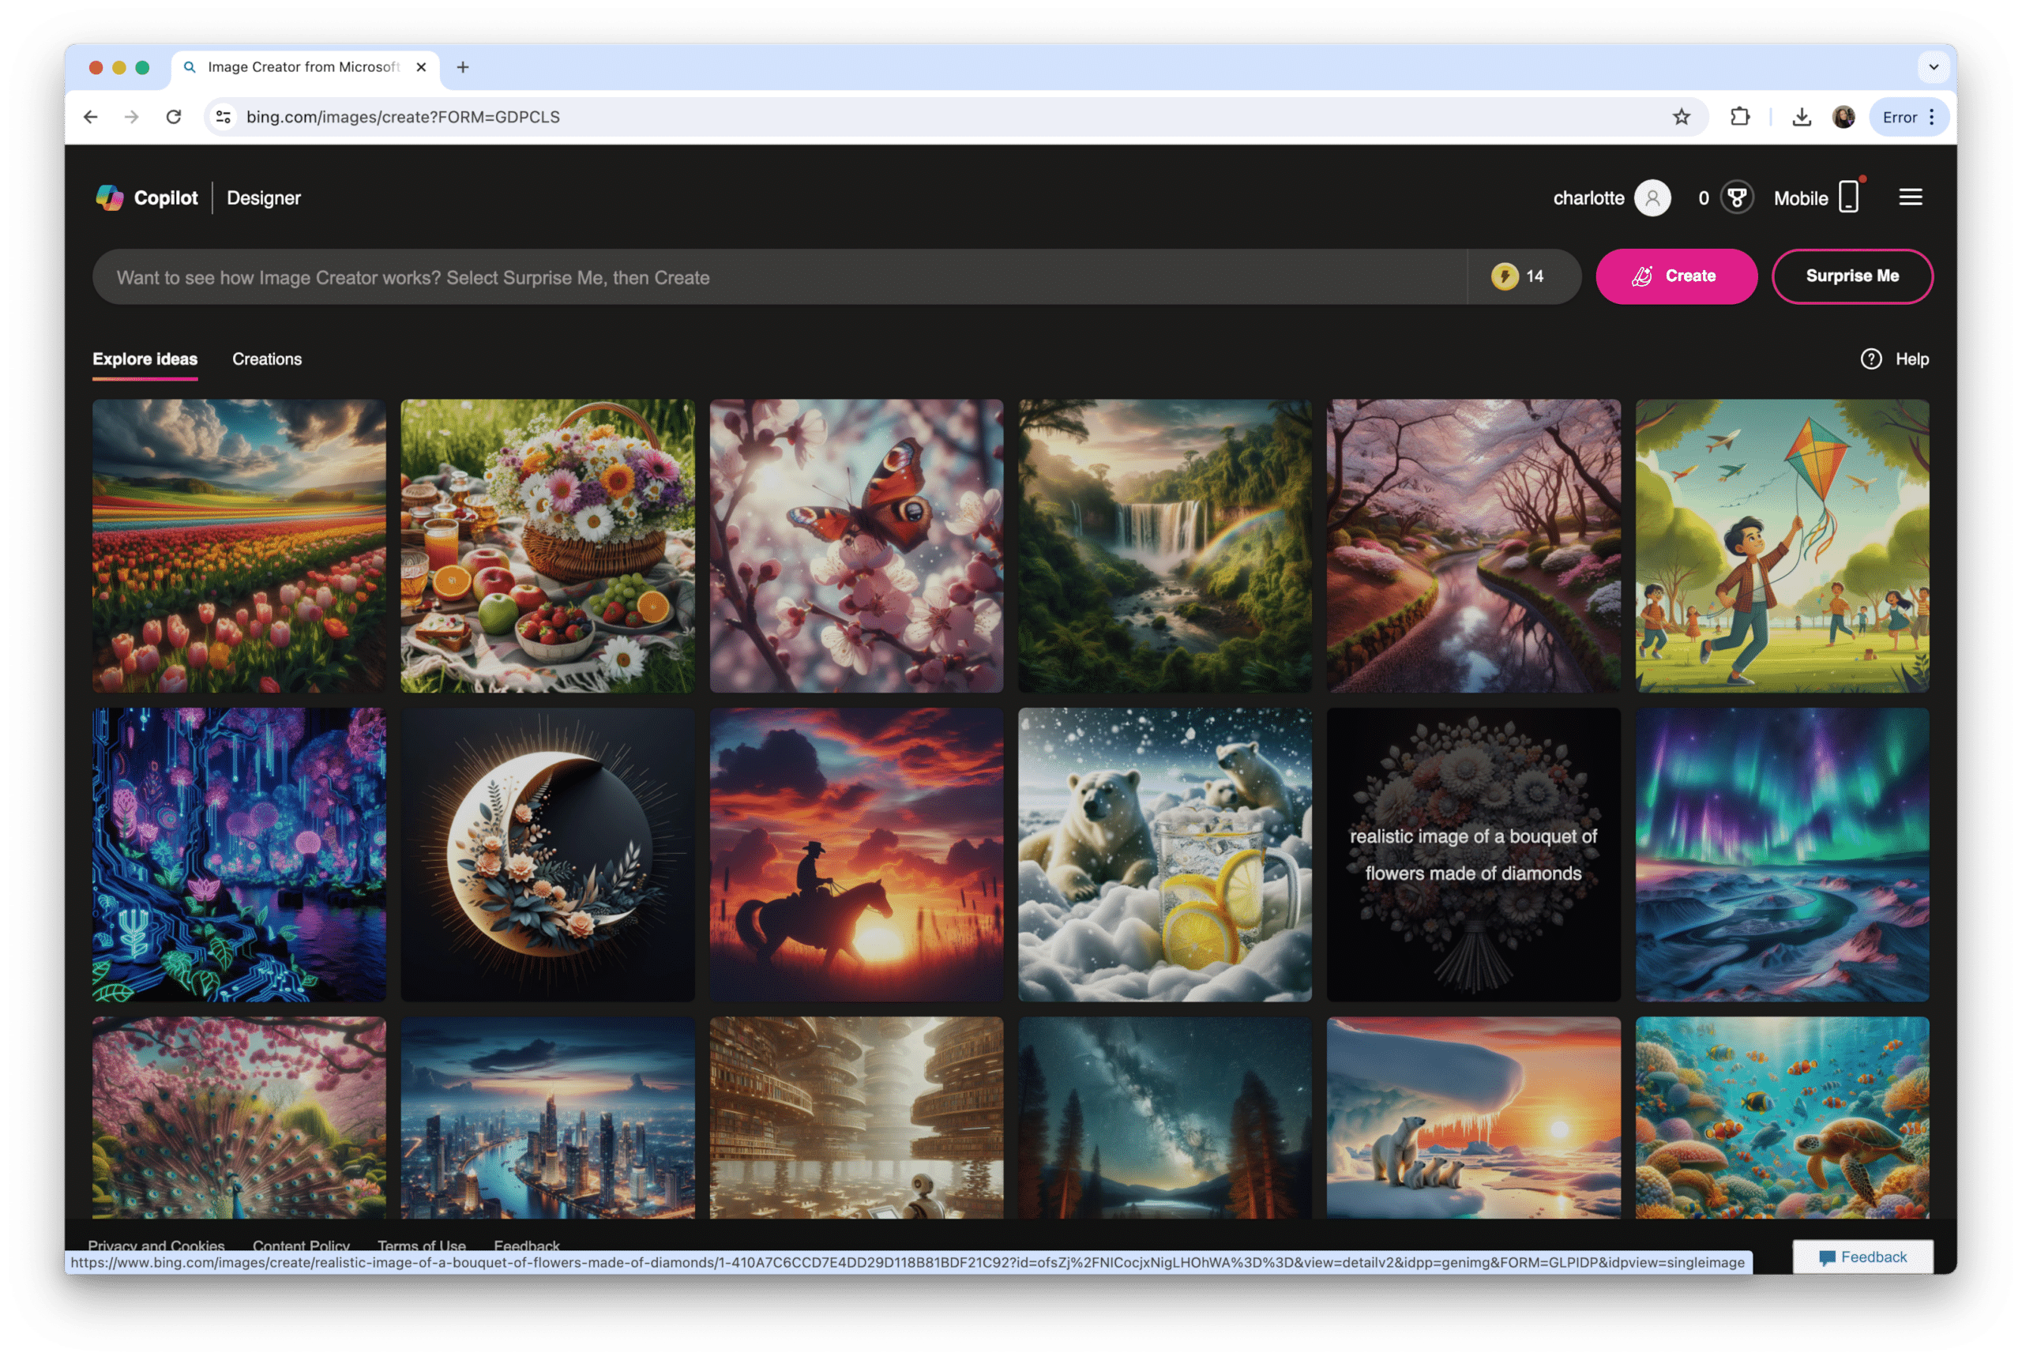The image size is (2022, 1360).
Task: Click the rewards trophy badge icon
Action: (x=1737, y=197)
